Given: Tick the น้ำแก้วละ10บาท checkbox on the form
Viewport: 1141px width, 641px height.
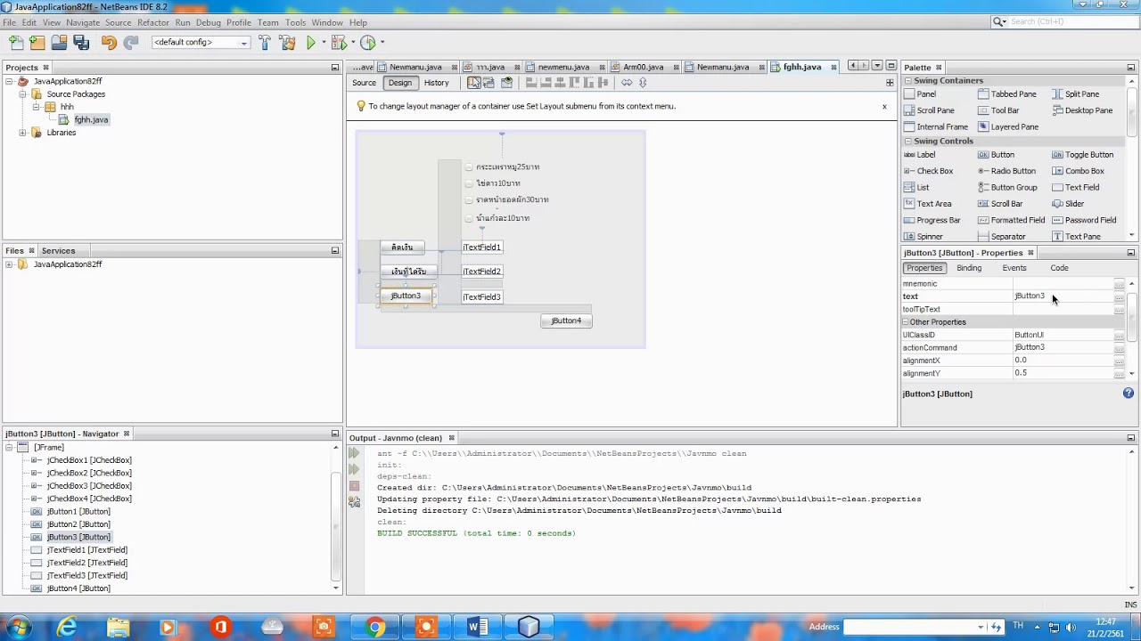Looking at the screenshot, I should coord(469,218).
